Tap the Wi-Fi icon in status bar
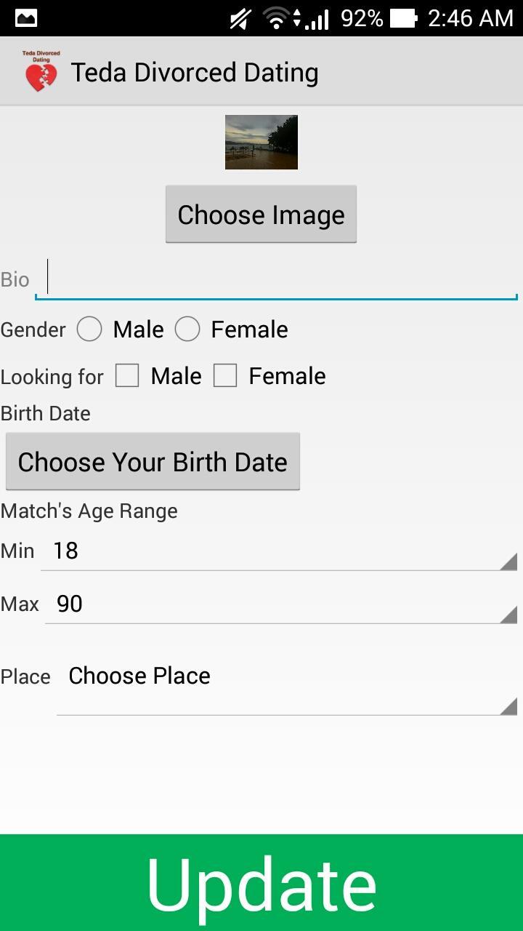Screen dimensions: 523x931 coord(277,18)
